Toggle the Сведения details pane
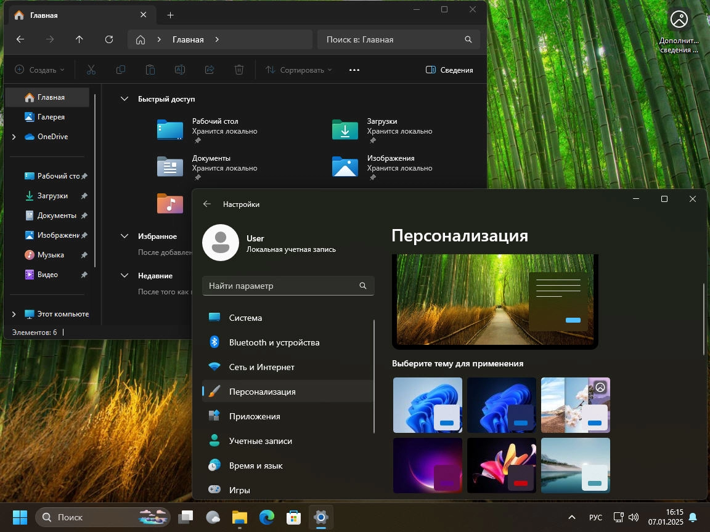The height and width of the screenshot is (532, 710). point(449,70)
